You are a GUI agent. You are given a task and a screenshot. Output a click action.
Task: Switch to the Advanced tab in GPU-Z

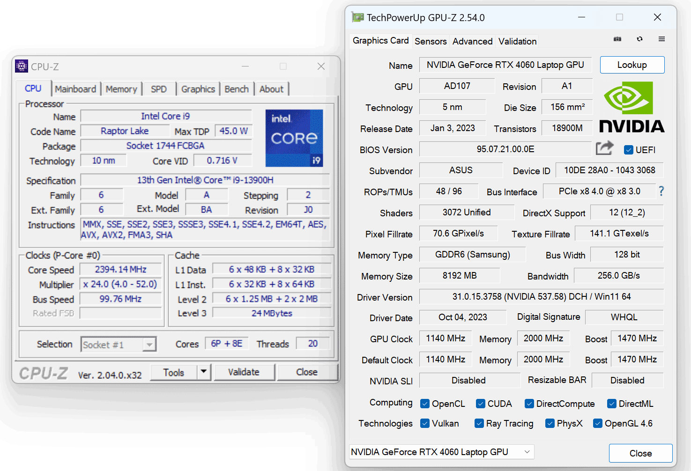(x=472, y=41)
